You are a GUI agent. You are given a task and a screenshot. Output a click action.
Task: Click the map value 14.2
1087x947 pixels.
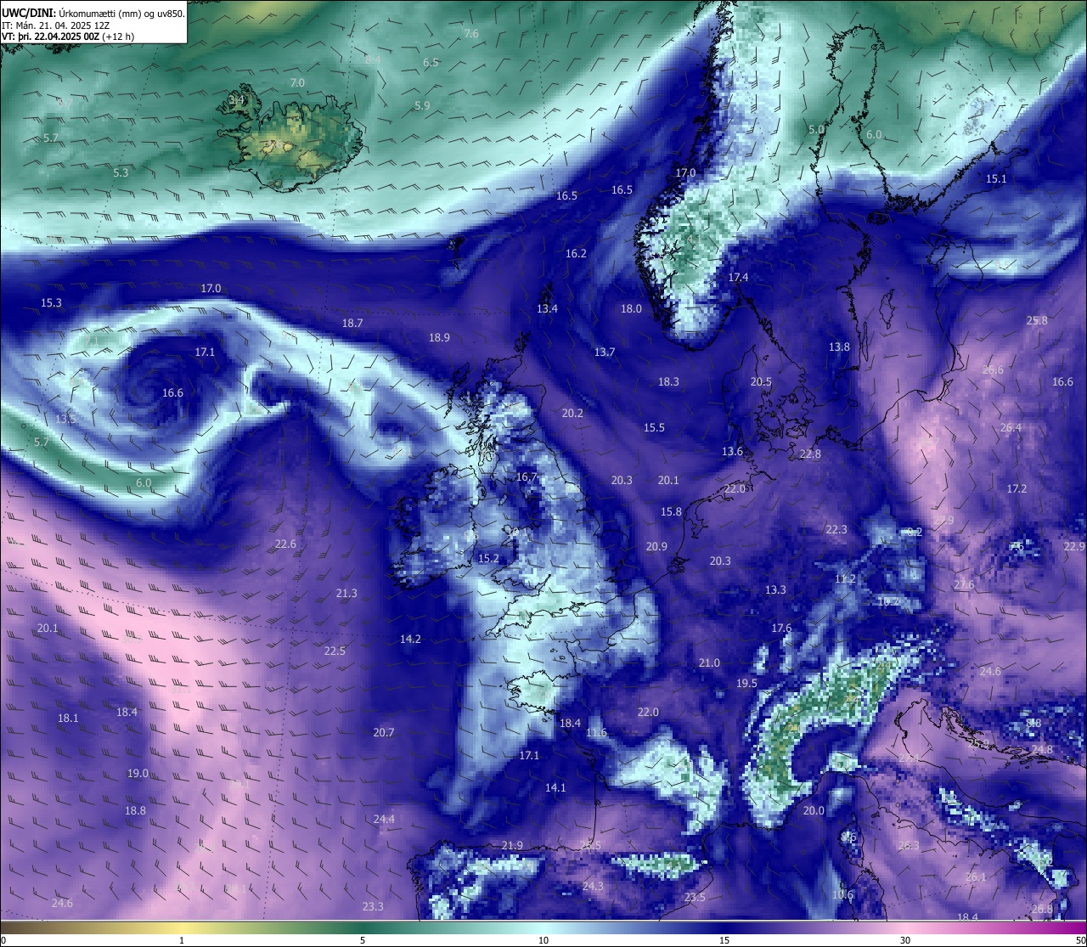pyautogui.click(x=410, y=638)
